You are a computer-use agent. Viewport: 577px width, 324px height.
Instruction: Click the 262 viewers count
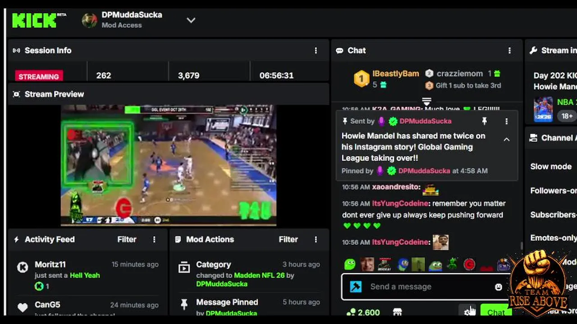tap(103, 76)
